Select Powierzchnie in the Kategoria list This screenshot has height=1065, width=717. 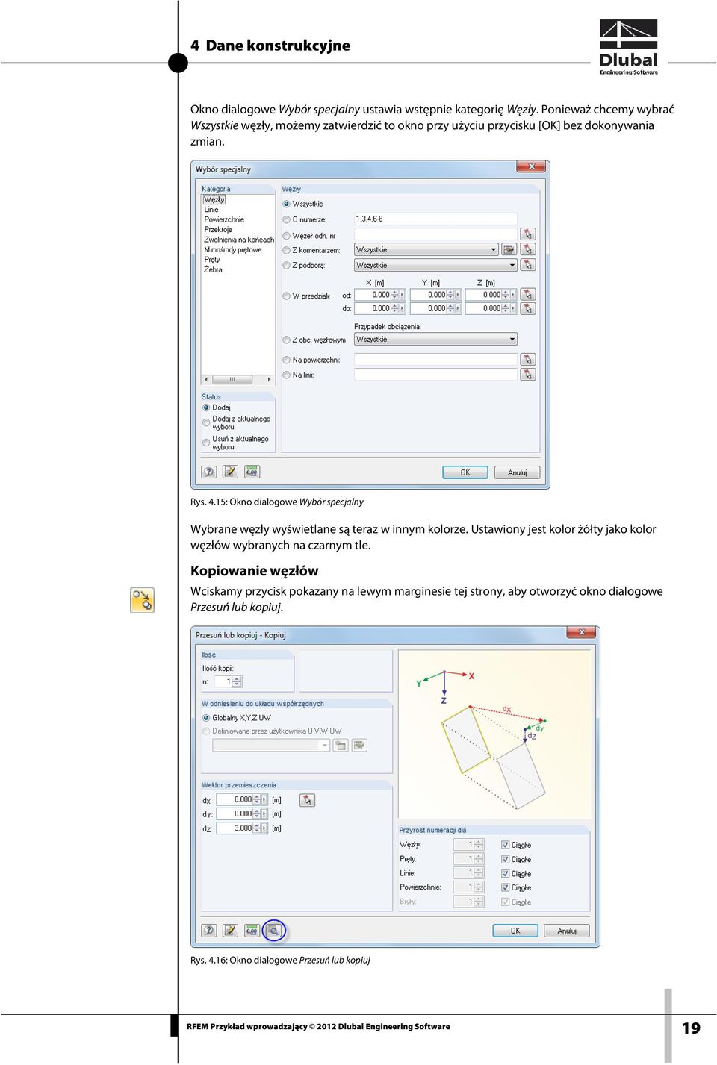coord(224,219)
